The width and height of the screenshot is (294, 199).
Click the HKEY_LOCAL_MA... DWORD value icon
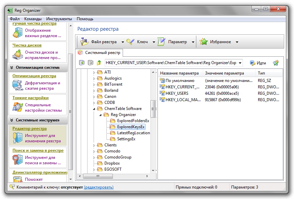click(x=162, y=99)
